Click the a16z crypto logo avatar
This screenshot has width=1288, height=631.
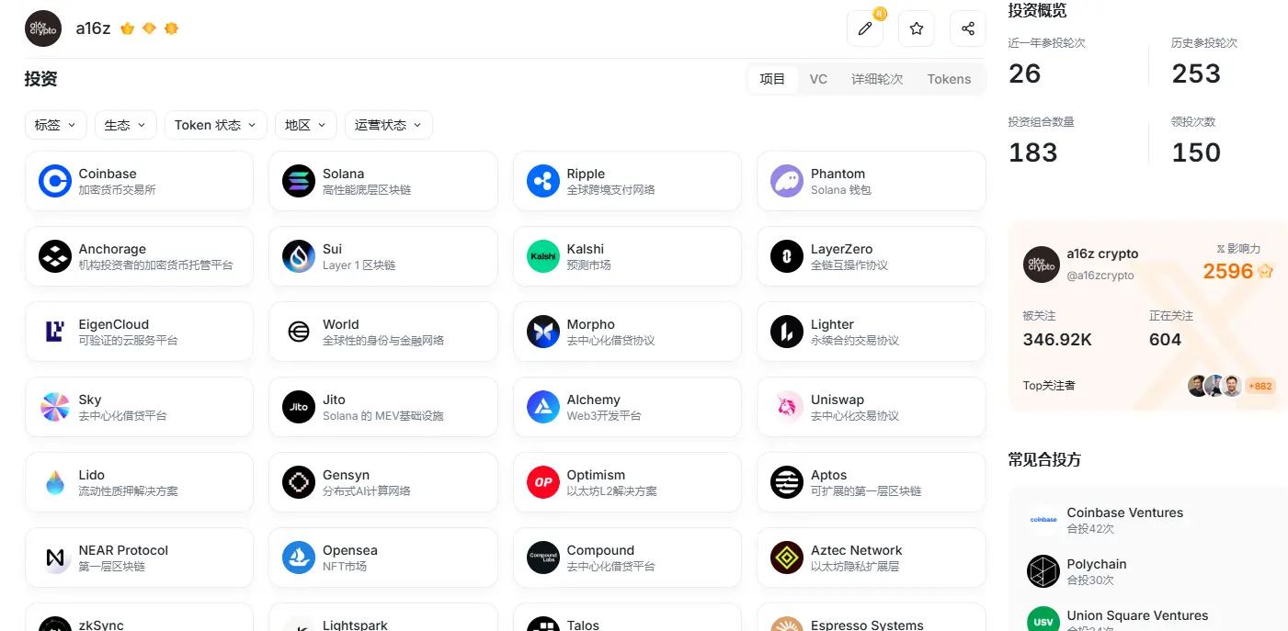[x=43, y=28]
